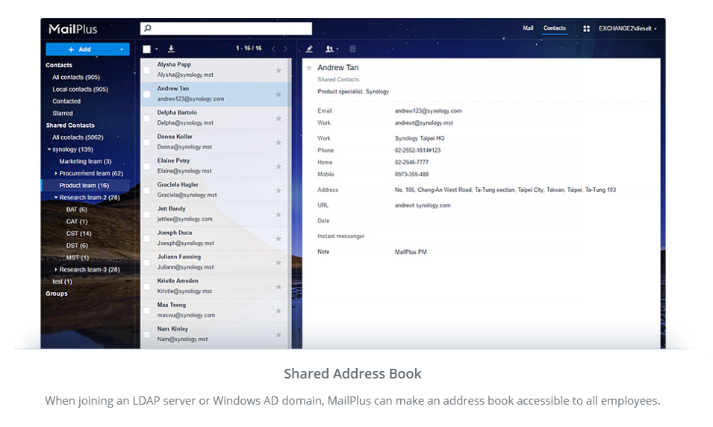Click the Groups section header
The width and height of the screenshot is (713, 427).
(57, 294)
